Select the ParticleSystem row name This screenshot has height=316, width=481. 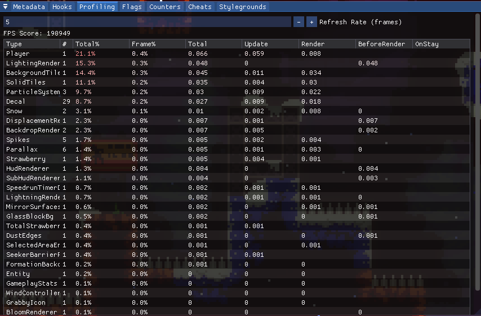tap(33, 92)
